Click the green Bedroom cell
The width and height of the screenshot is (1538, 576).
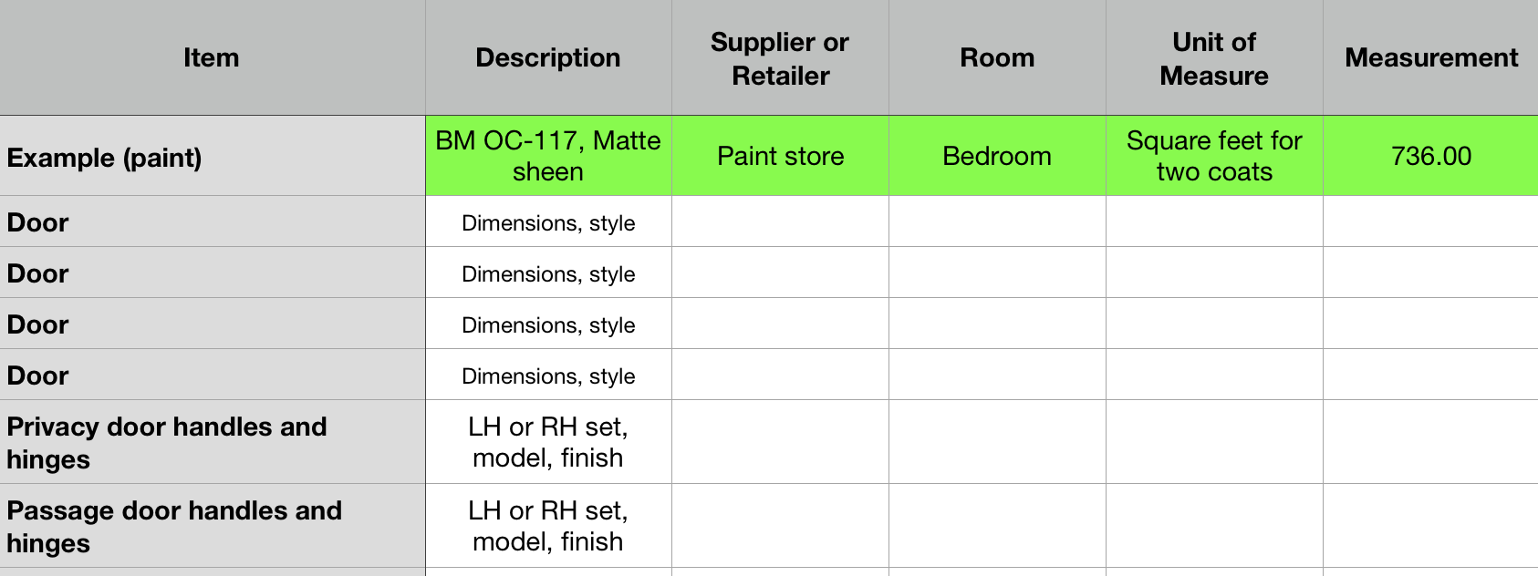[997, 156]
